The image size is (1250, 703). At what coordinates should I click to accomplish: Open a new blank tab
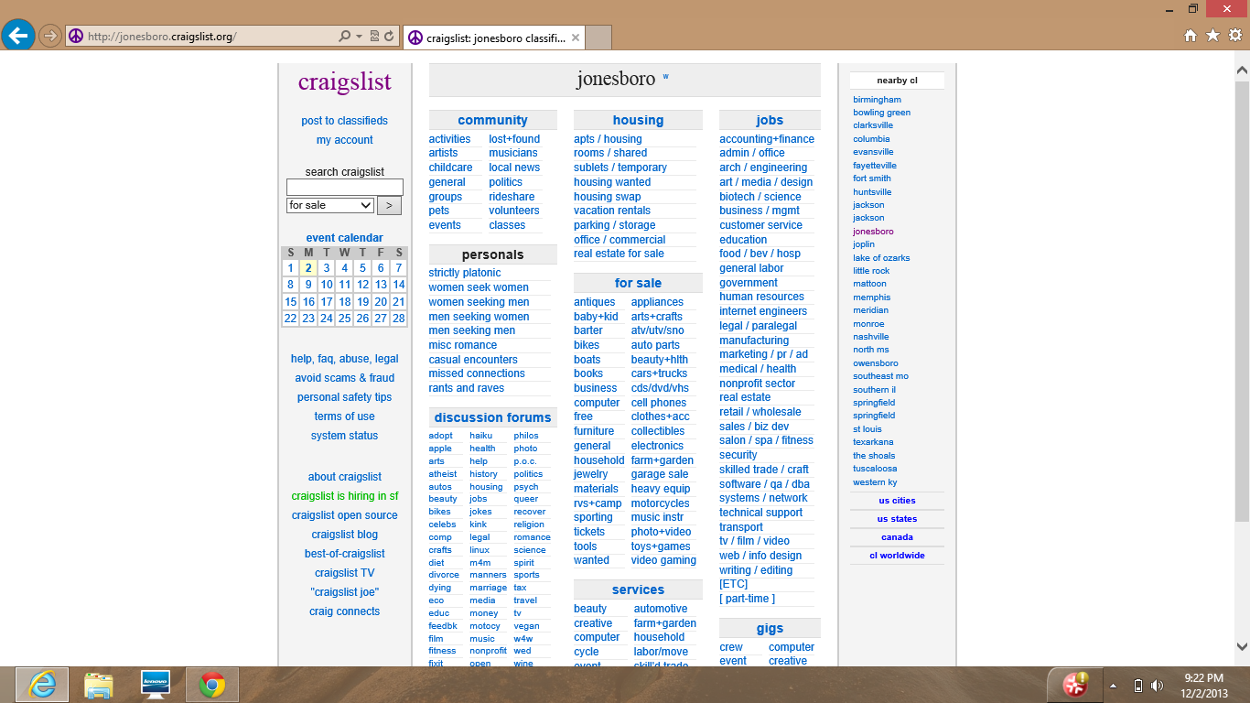click(598, 38)
